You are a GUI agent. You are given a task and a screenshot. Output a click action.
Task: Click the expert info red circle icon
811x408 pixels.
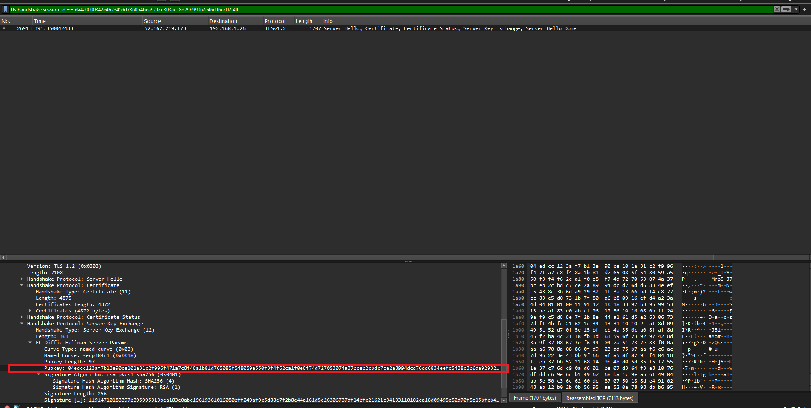click(7, 407)
